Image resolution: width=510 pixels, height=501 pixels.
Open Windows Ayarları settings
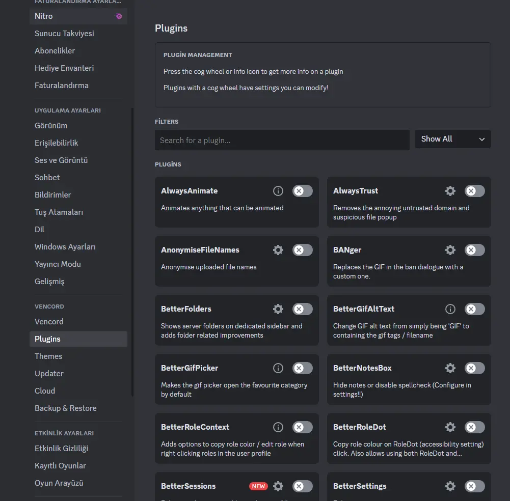(x=78, y=247)
